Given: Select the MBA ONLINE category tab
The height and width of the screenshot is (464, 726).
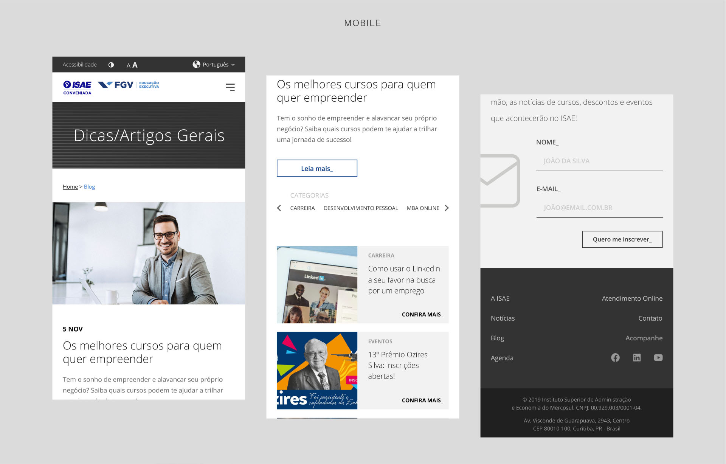Looking at the screenshot, I should (423, 208).
